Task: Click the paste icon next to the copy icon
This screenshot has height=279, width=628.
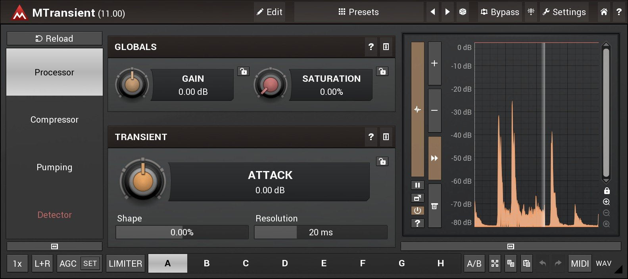Action: (526, 263)
